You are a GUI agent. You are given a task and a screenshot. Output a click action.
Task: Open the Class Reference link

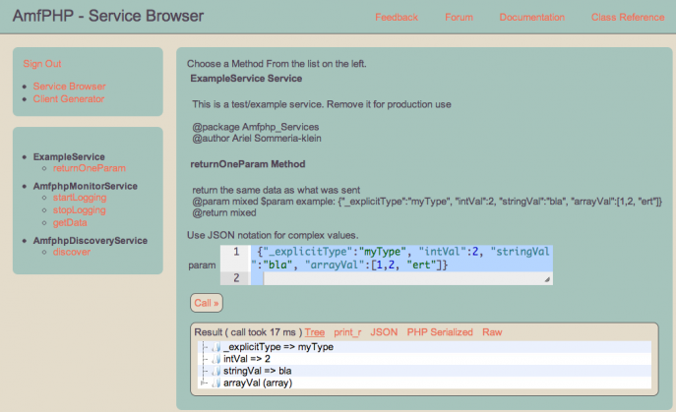pos(628,18)
